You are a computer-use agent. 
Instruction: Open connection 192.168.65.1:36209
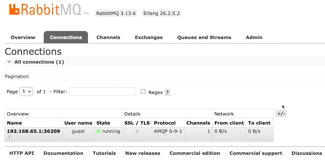tap(33, 131)
